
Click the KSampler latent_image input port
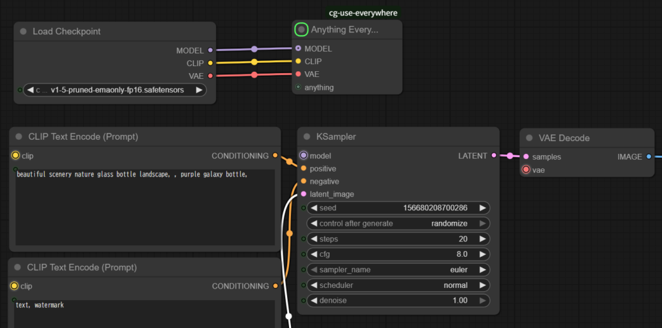303,194
